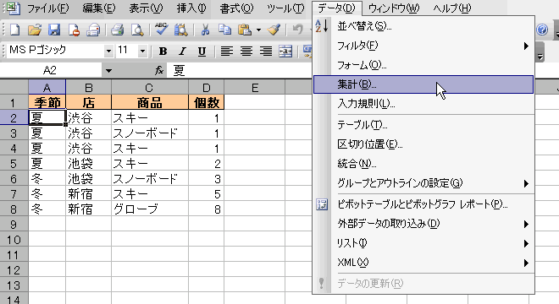
Task: Choose テーブル menu item
Action: click(423, 125)
